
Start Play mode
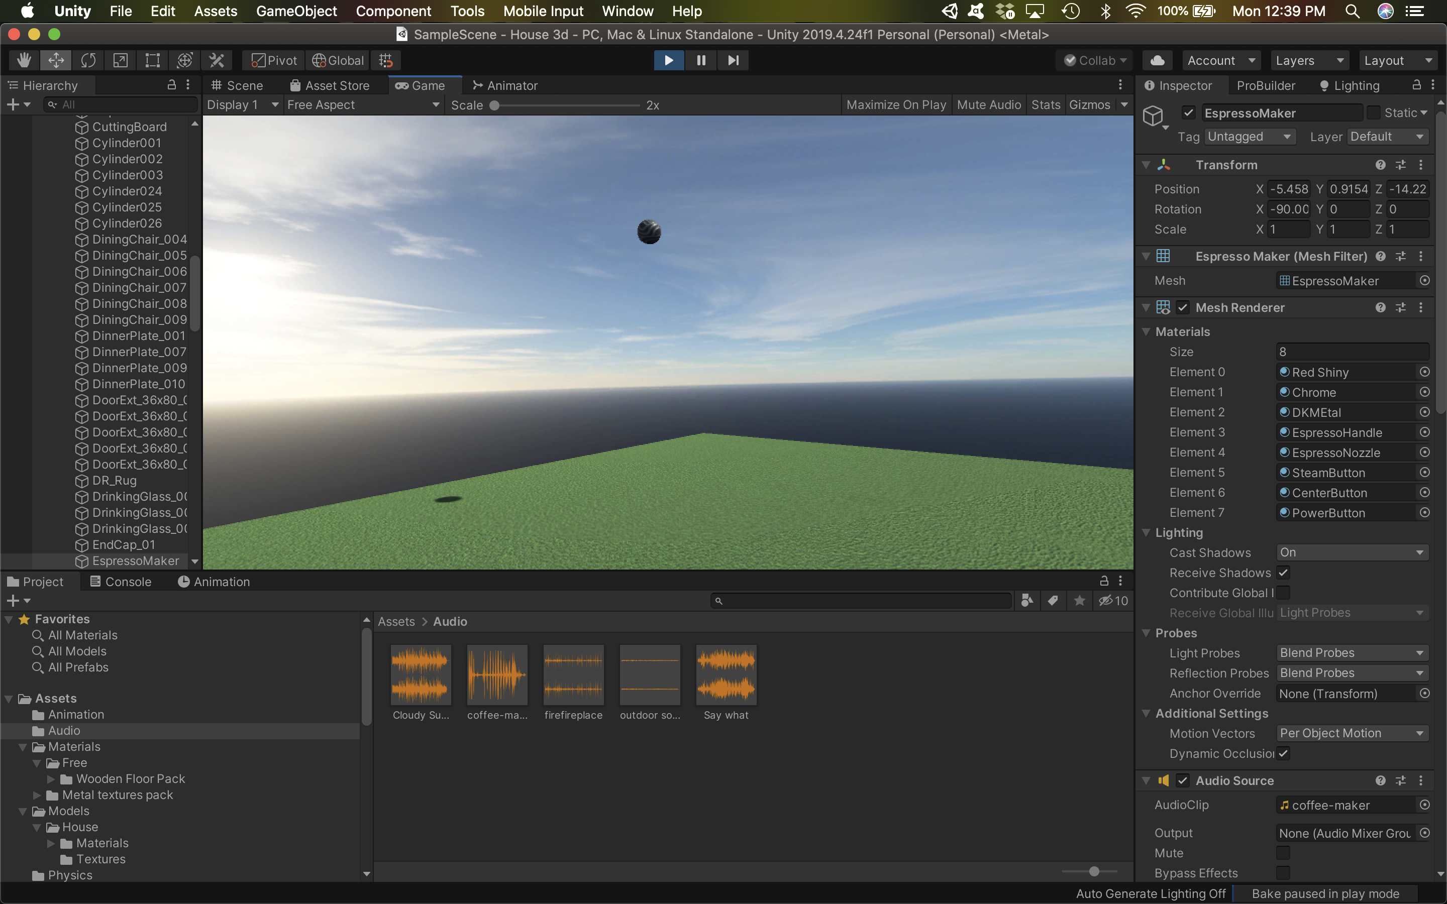[669, 60]
